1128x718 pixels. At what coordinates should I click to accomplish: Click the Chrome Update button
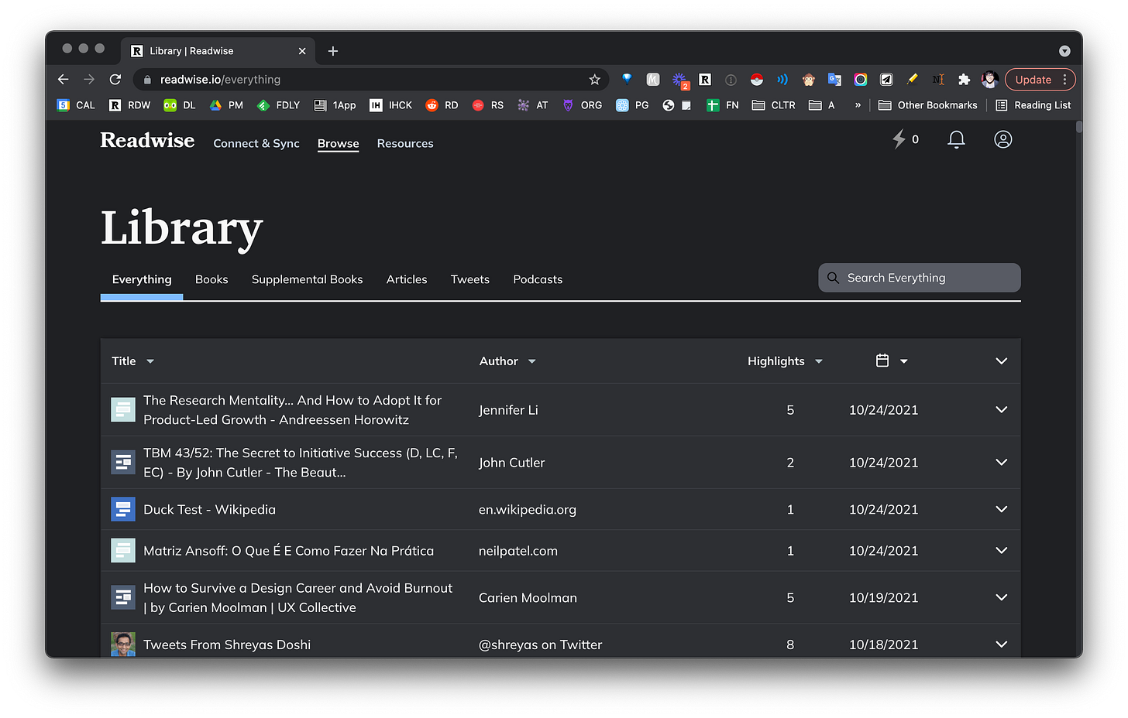click(x=1040, y=80)
